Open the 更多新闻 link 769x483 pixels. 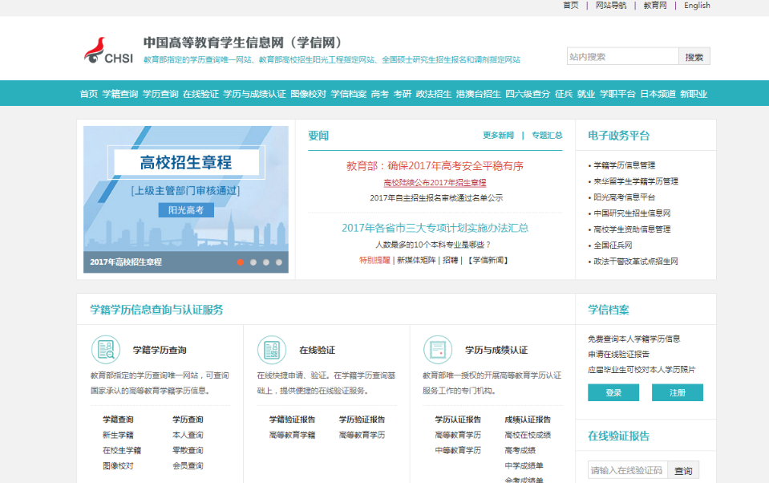[x=498, y=136]
